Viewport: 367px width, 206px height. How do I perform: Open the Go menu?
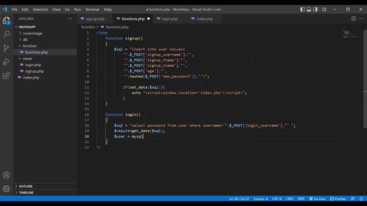tap(68, 9)
